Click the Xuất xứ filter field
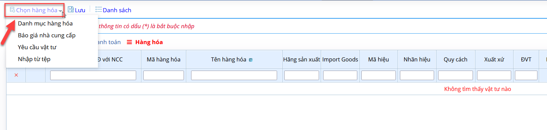The width and height of the screenshot is (547, 130). click(x=494, y=75)
